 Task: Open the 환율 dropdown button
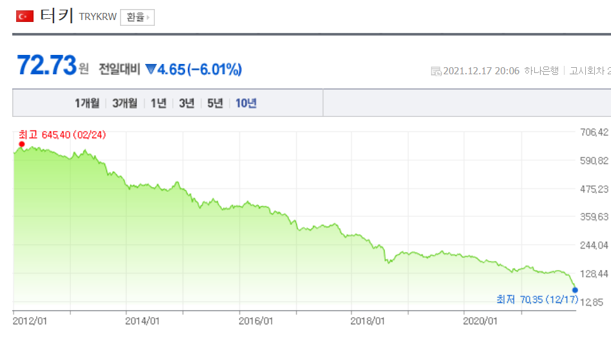[137, 17]
